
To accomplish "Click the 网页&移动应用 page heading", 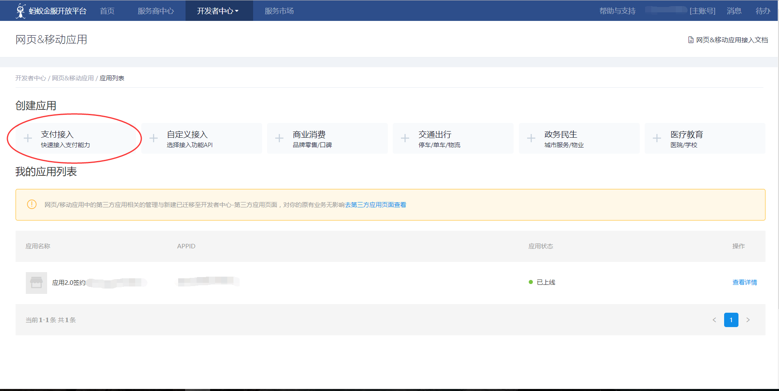I will click(x=51, y=39).
